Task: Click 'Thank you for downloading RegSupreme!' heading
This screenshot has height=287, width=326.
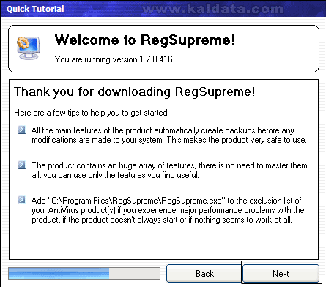Action: (x=135, y=92)
